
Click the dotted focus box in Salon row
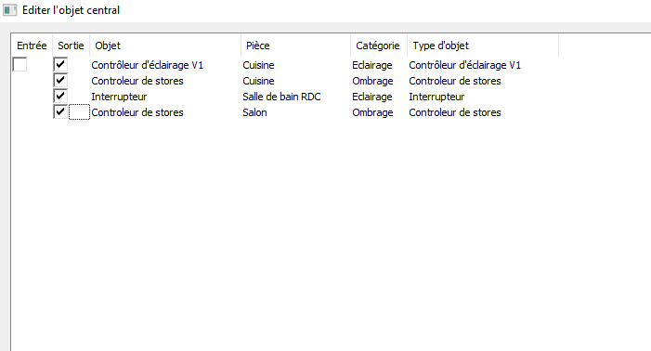coord(79,112)
